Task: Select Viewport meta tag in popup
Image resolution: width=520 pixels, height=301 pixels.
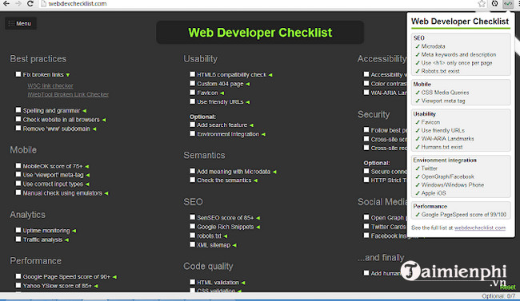Action: point(443,101)
